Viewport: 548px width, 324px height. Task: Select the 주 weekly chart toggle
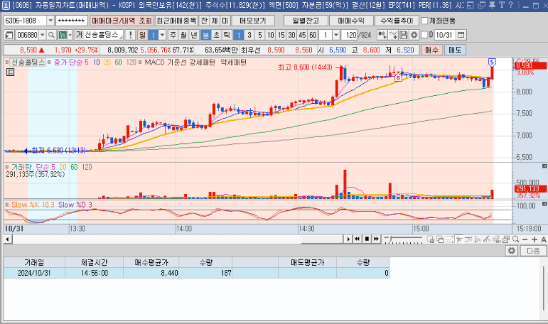point(173,35)
